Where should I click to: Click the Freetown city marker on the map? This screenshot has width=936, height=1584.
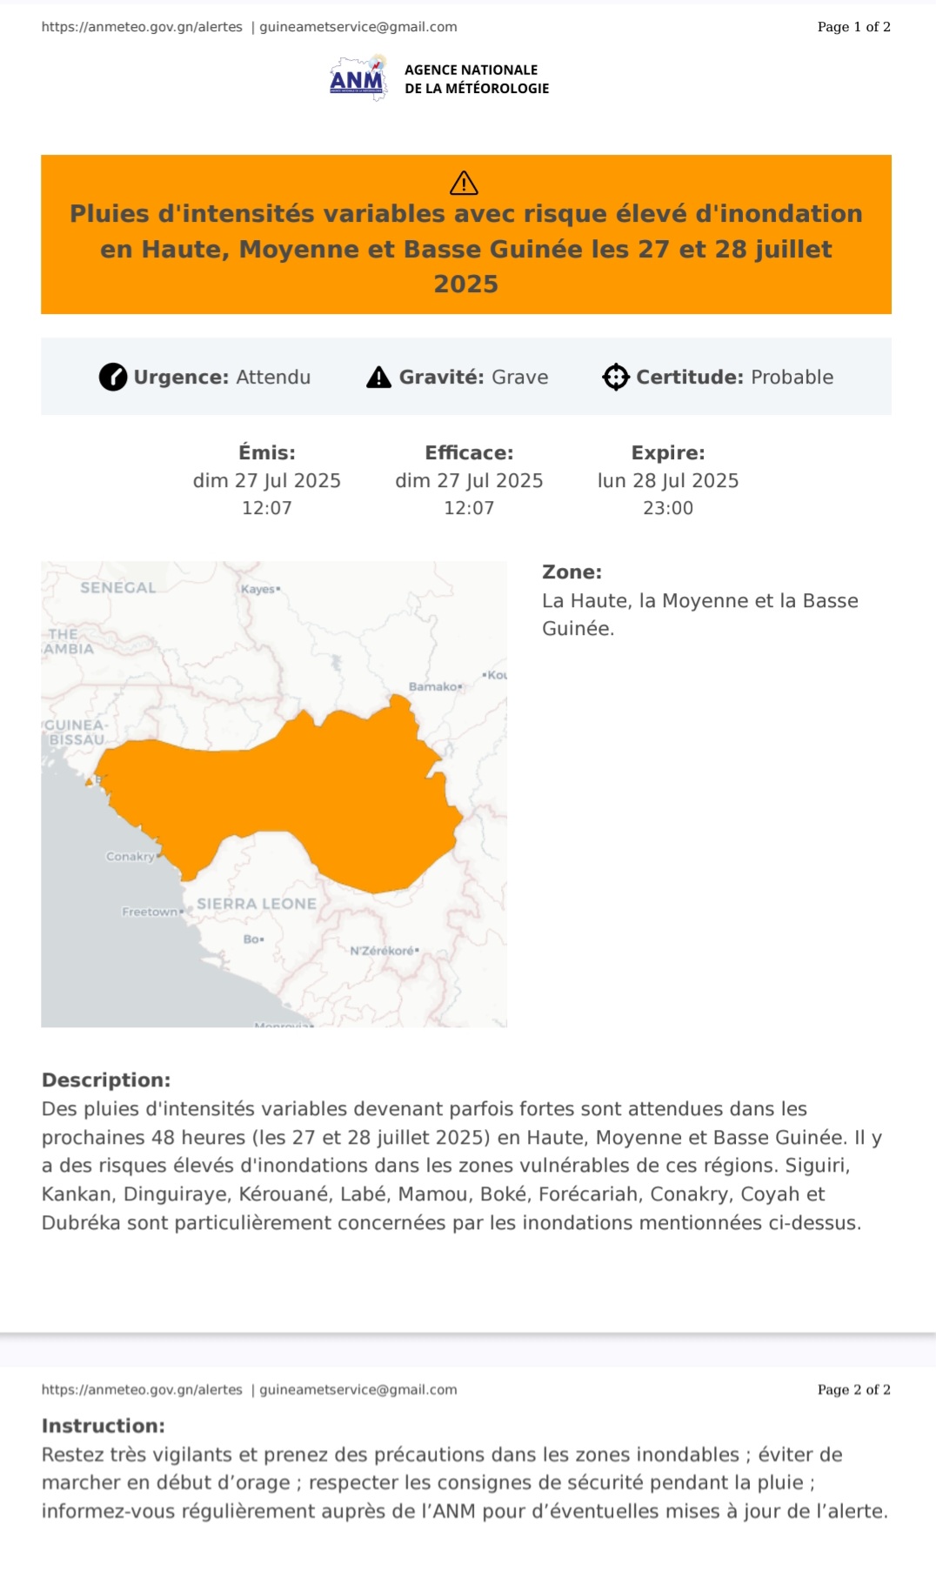point(181,912)
